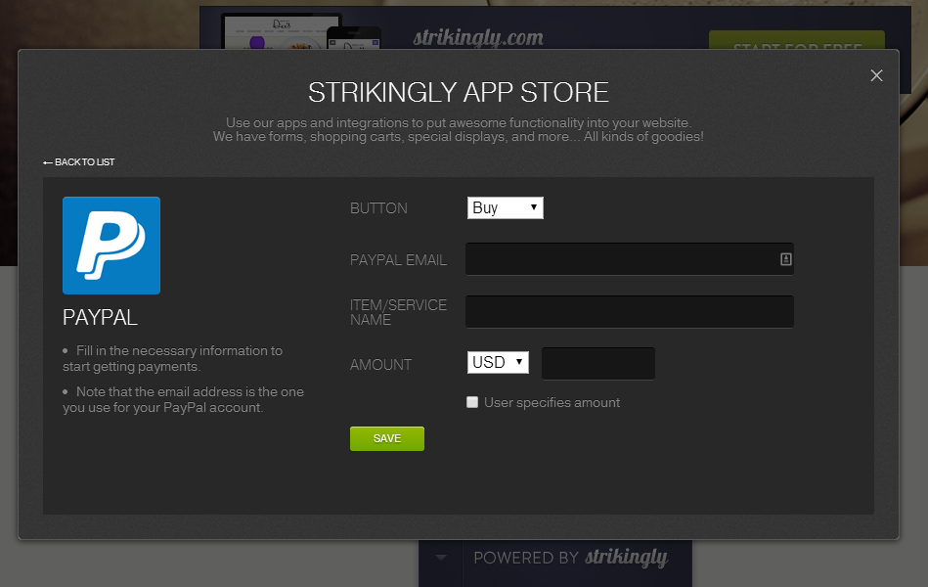This screenshot has width=928, height=587.
Task: Close the Strikingly App Store dialog
Action: coord(876,75)
